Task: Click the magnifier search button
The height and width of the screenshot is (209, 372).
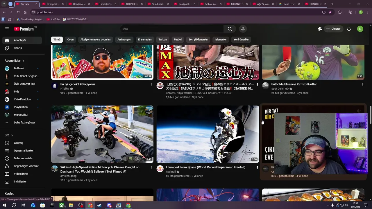Action: (x=230, y=29)
